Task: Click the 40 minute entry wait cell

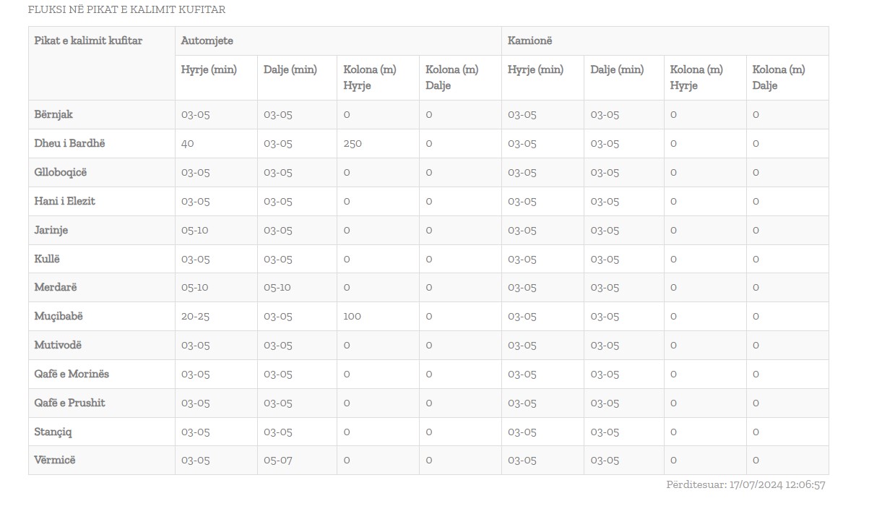Action: (x=188, y=143)
